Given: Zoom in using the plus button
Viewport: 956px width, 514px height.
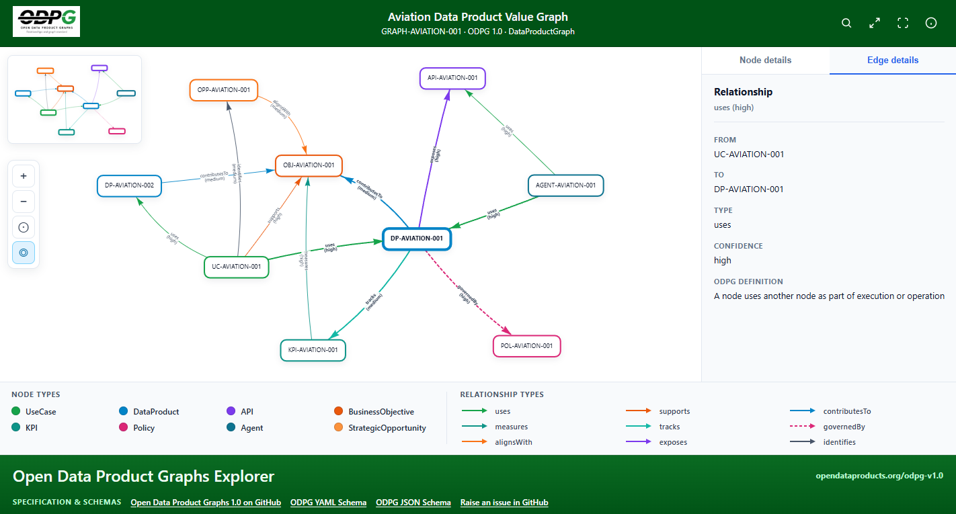Looking at the screenshot, I should coord(24,176).
